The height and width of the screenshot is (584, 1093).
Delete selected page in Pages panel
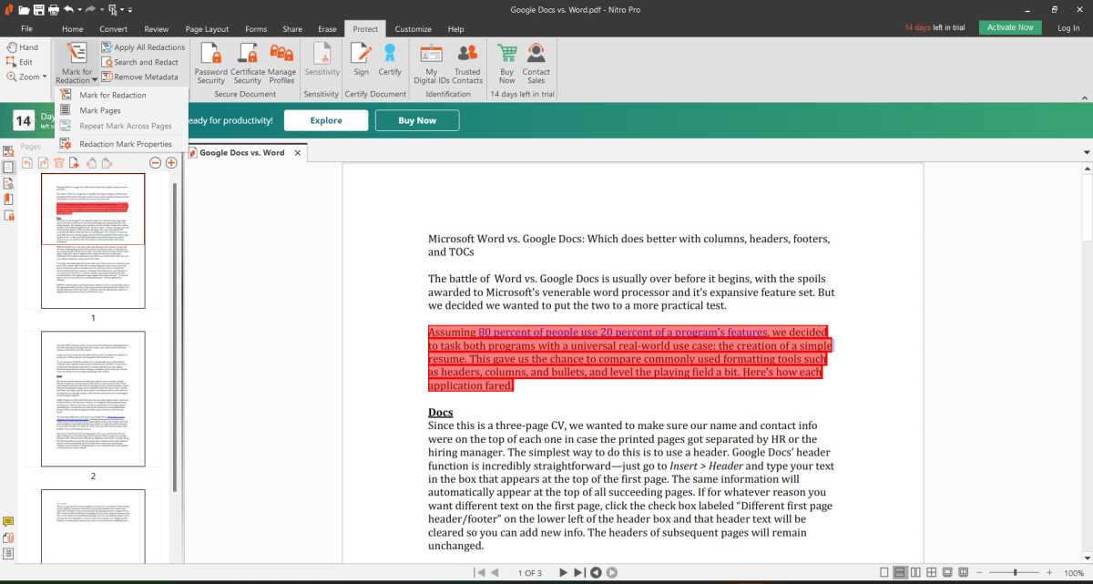coord(59,162)
